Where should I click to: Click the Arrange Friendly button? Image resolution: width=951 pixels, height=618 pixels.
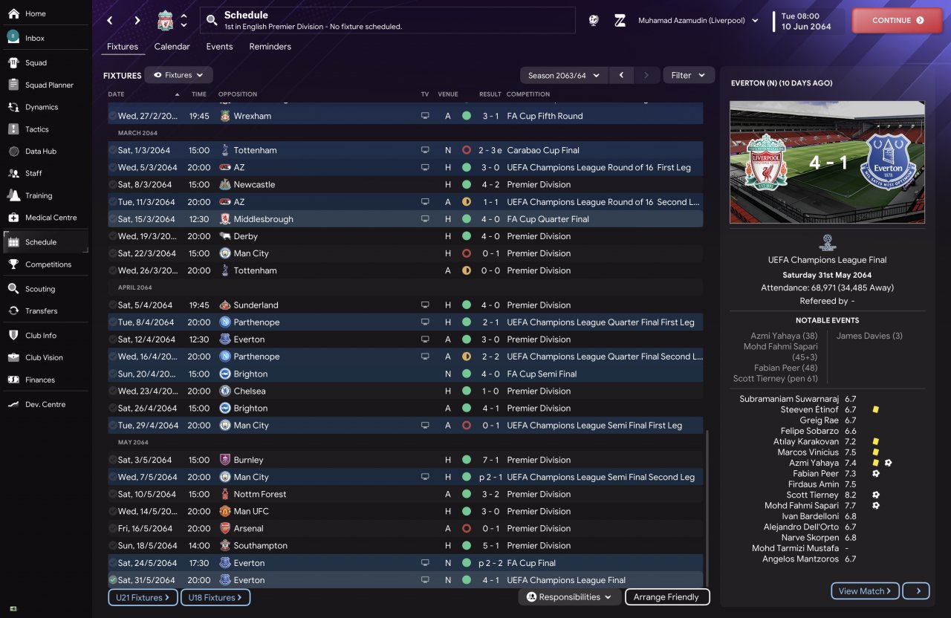tap(667, 597)
